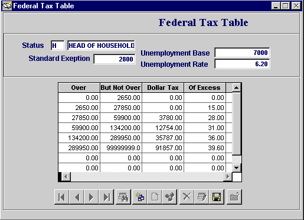Click the grid's scroll down arrow

click(237, 168)
